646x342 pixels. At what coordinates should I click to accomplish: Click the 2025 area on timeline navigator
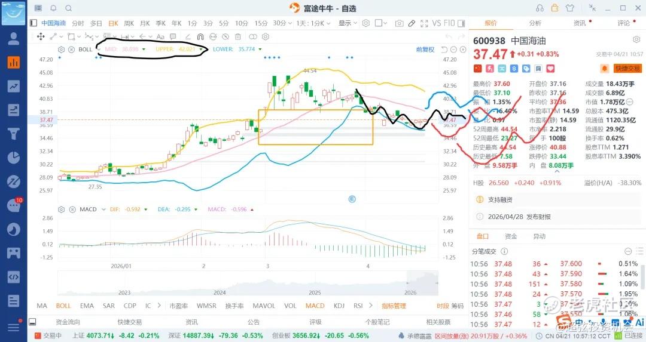[x=315, y=292]
